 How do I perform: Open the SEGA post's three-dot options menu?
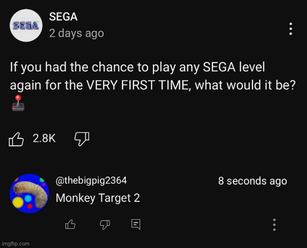(291, 29)
